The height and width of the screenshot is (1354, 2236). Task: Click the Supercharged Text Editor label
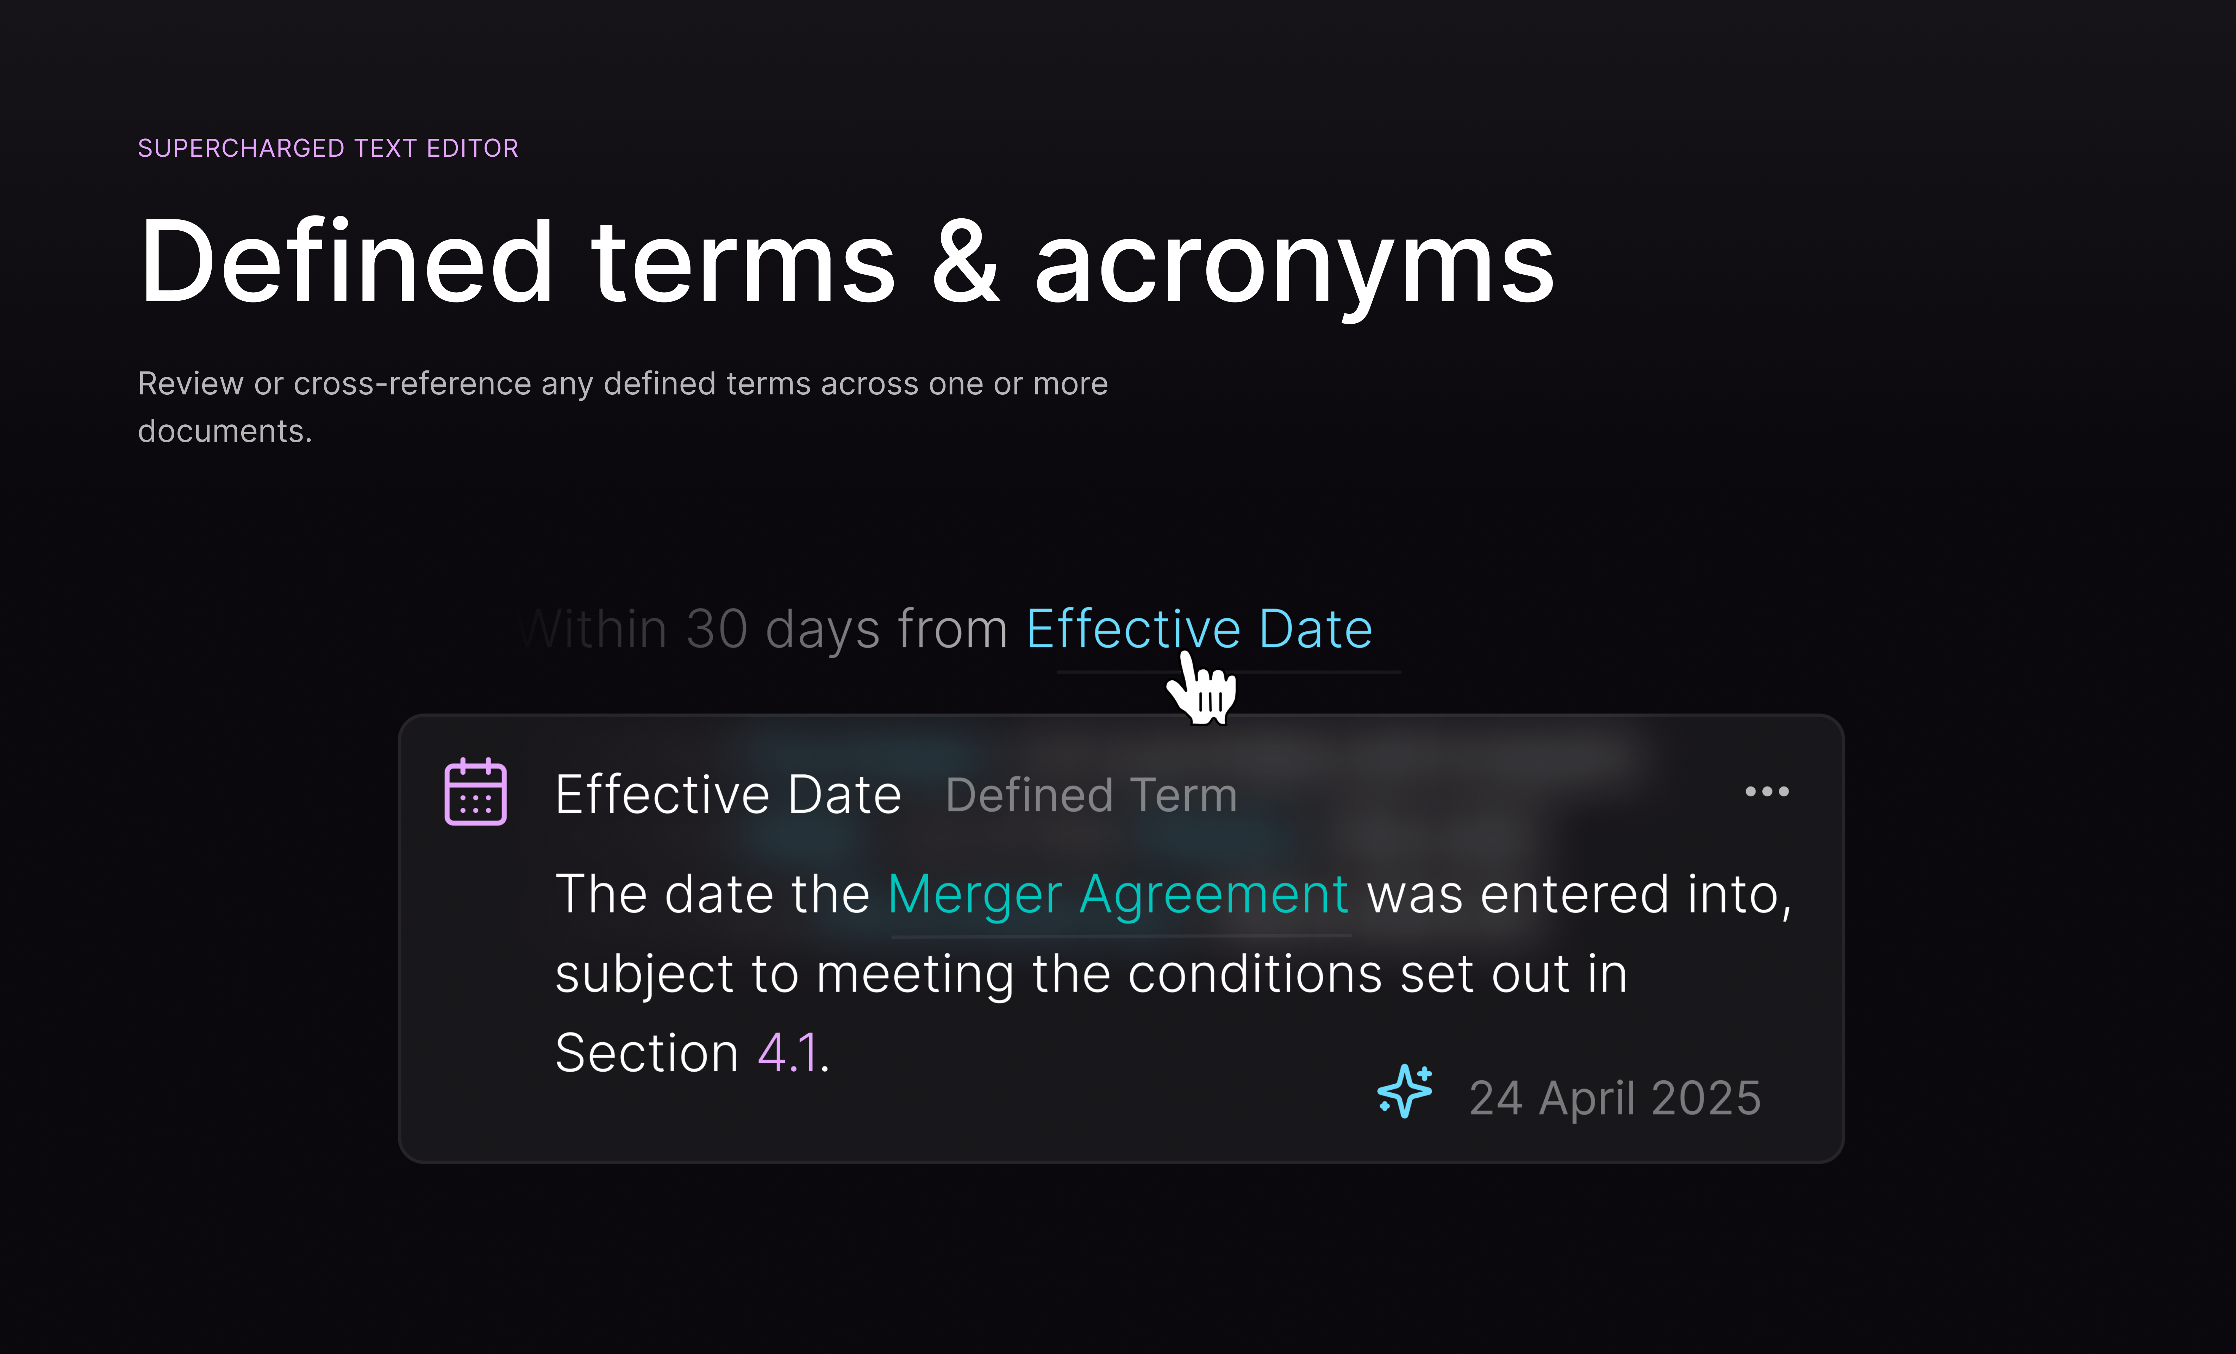click(x=327, y=148)
